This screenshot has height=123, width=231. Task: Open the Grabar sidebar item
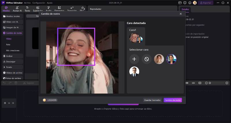coord(13,56)
